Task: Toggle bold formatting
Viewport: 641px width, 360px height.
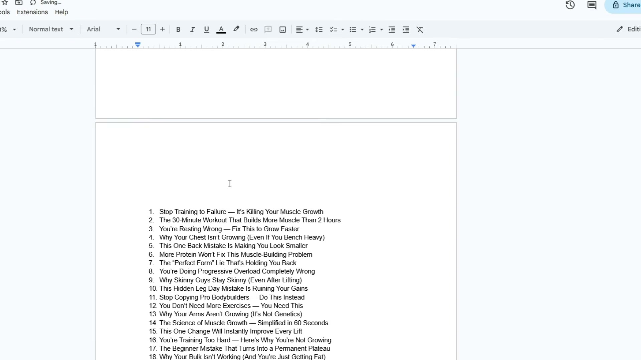Action: 178,29
